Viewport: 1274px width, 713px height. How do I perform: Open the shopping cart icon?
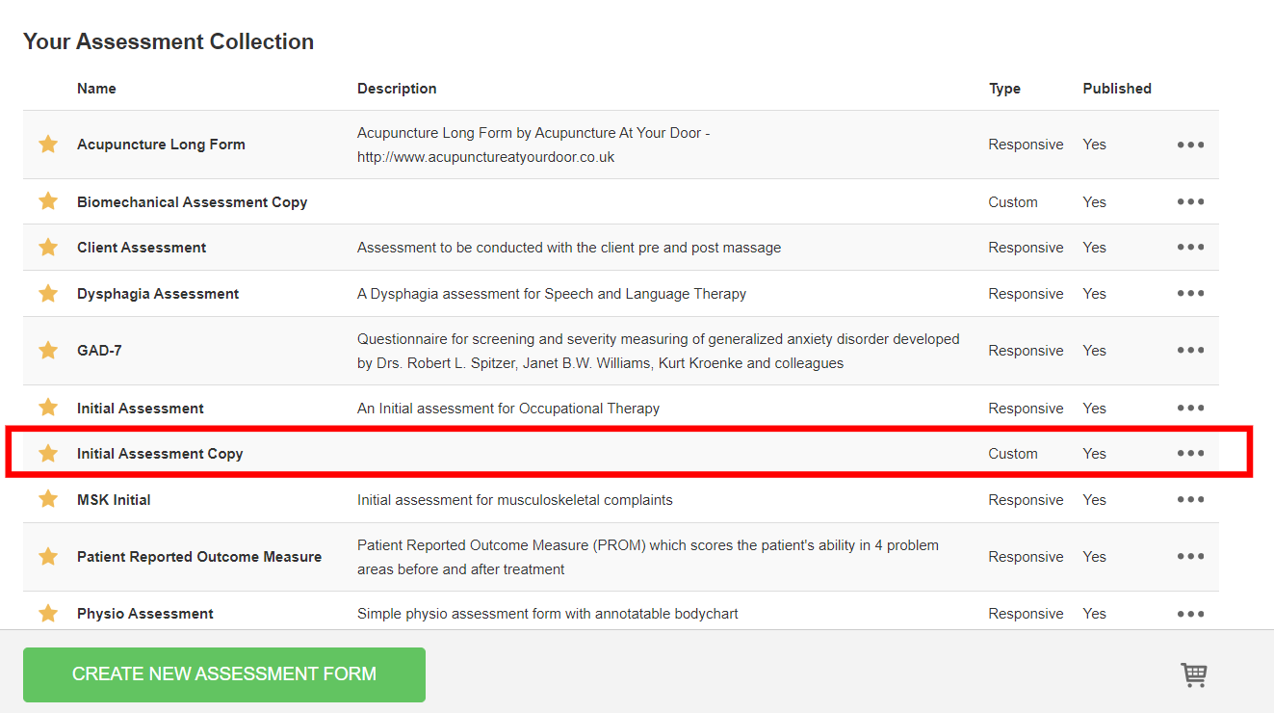1194,675
